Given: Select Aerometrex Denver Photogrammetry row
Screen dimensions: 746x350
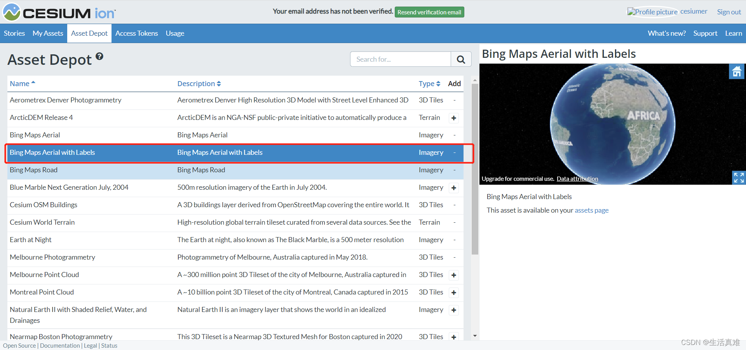Looking at the screenshot, I should click(x=235, y=100).
